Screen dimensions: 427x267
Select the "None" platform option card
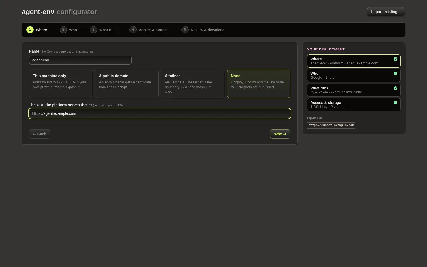pos(259,84)
